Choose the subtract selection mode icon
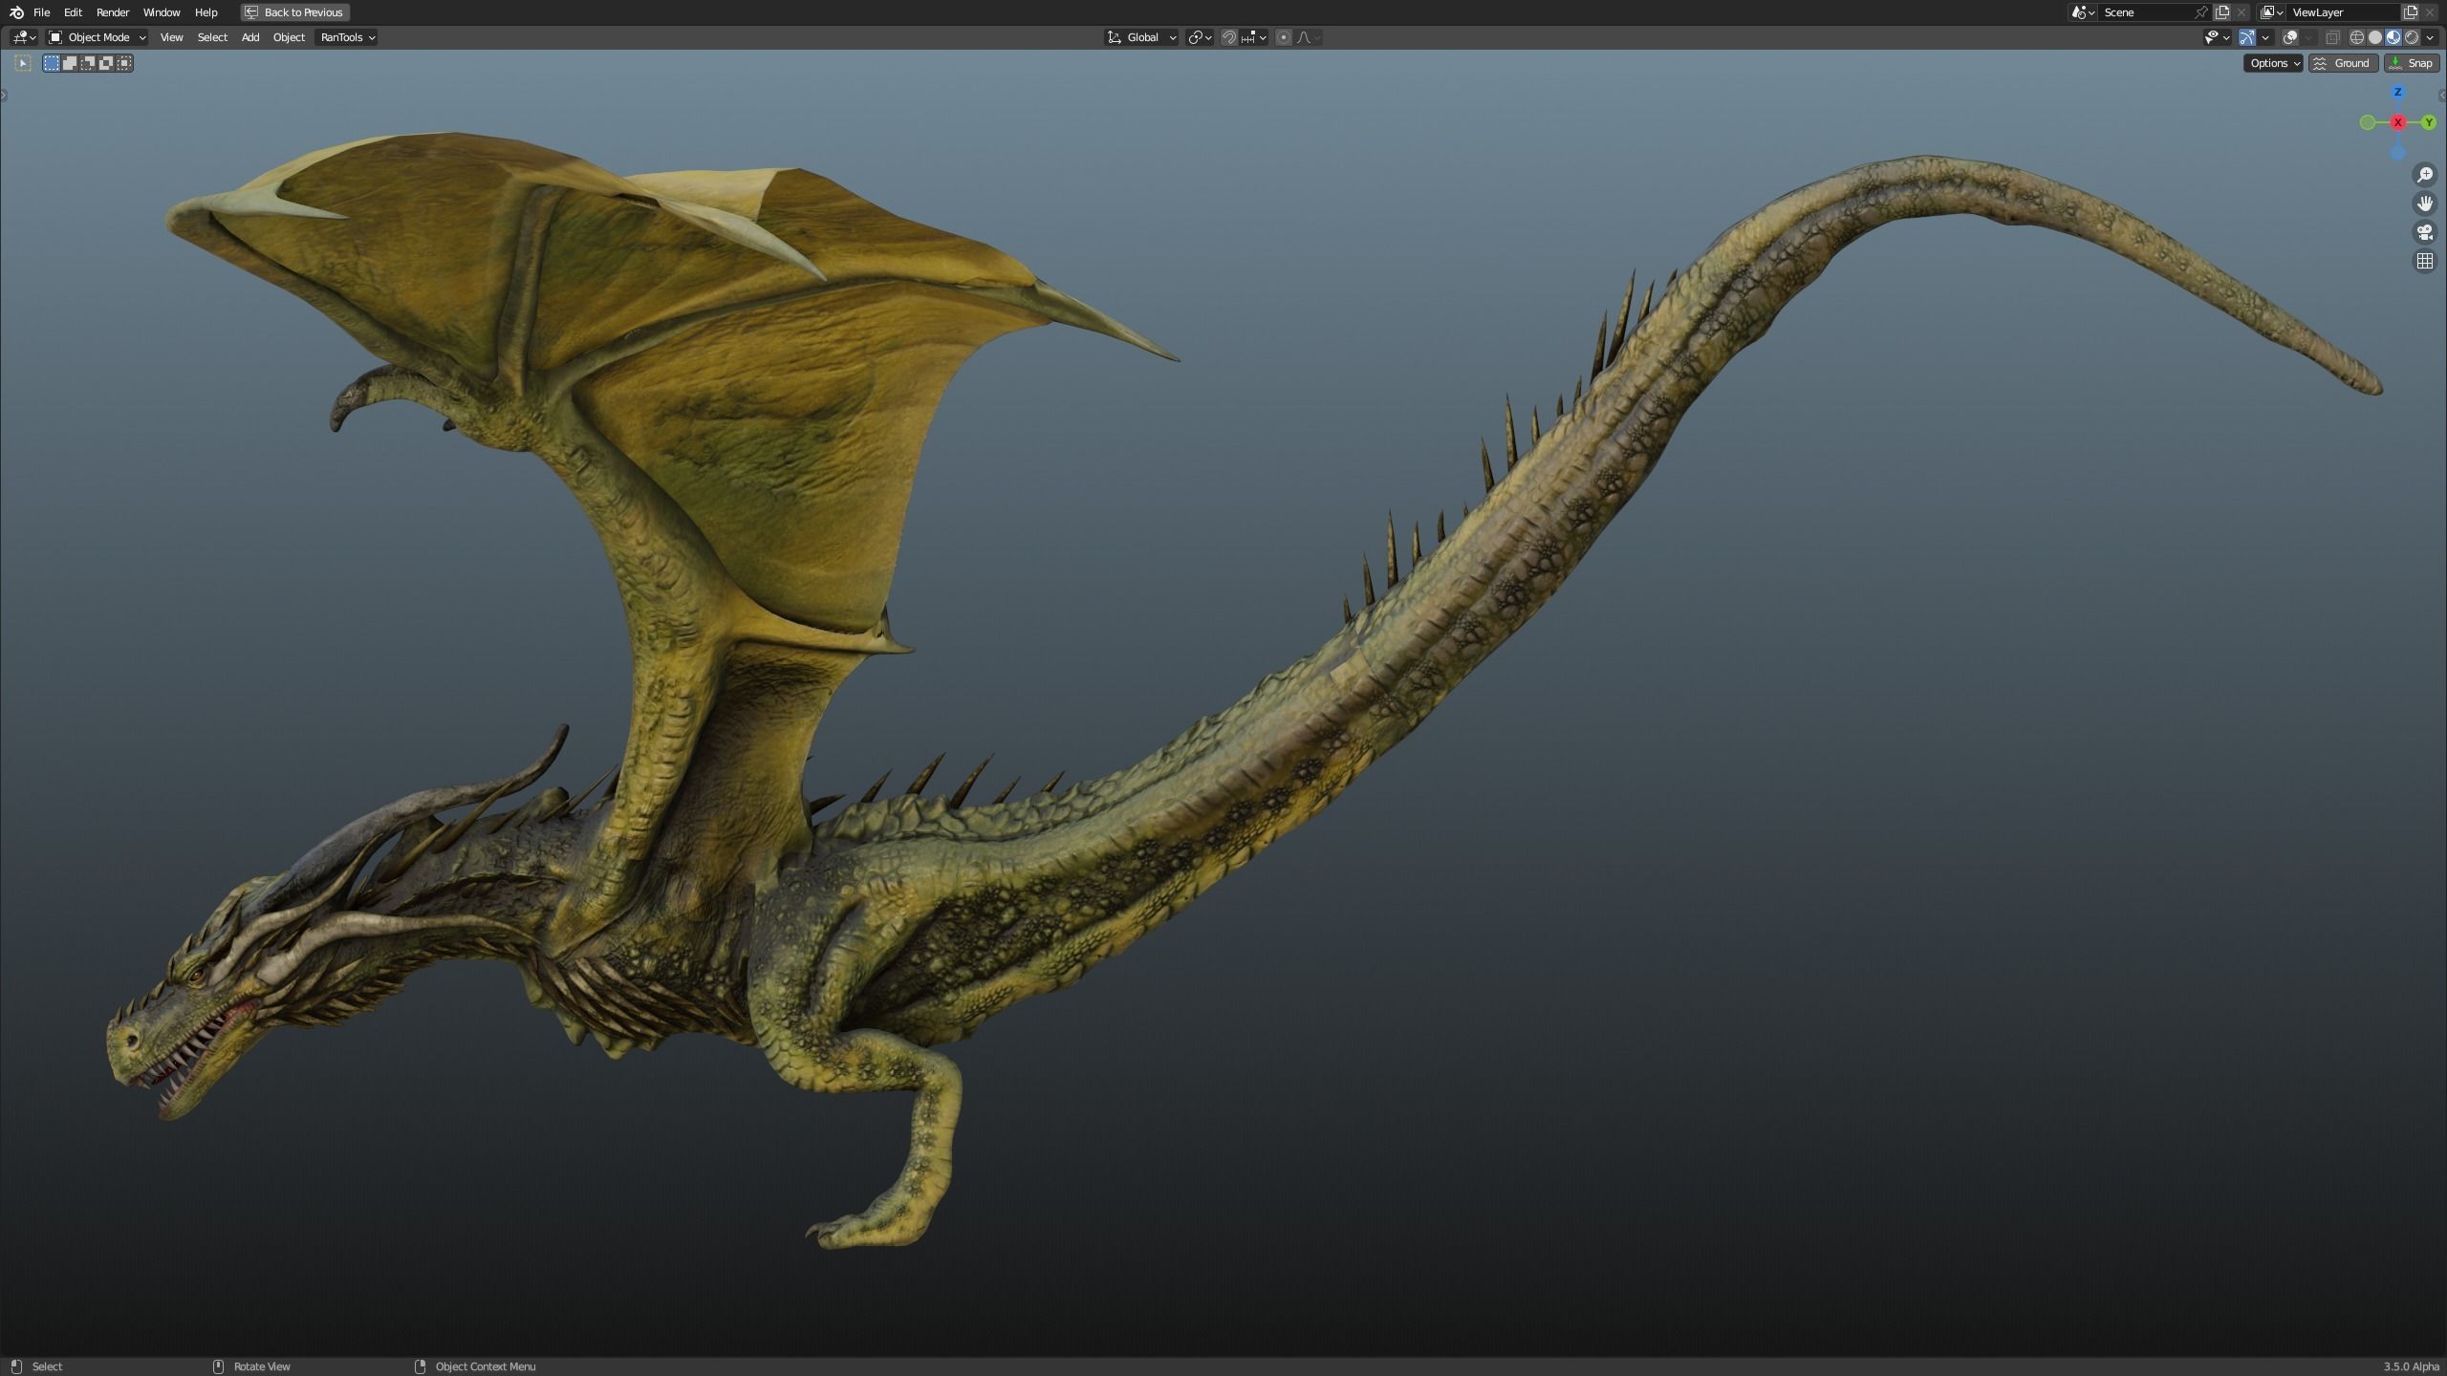The image size is (2447, 1376). click(88, 63)
